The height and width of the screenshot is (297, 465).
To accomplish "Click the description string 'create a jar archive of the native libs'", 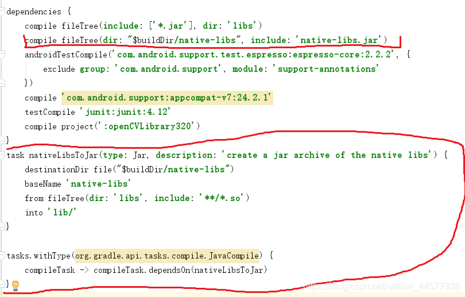I will pyautogui.click(x=328, y=155).
